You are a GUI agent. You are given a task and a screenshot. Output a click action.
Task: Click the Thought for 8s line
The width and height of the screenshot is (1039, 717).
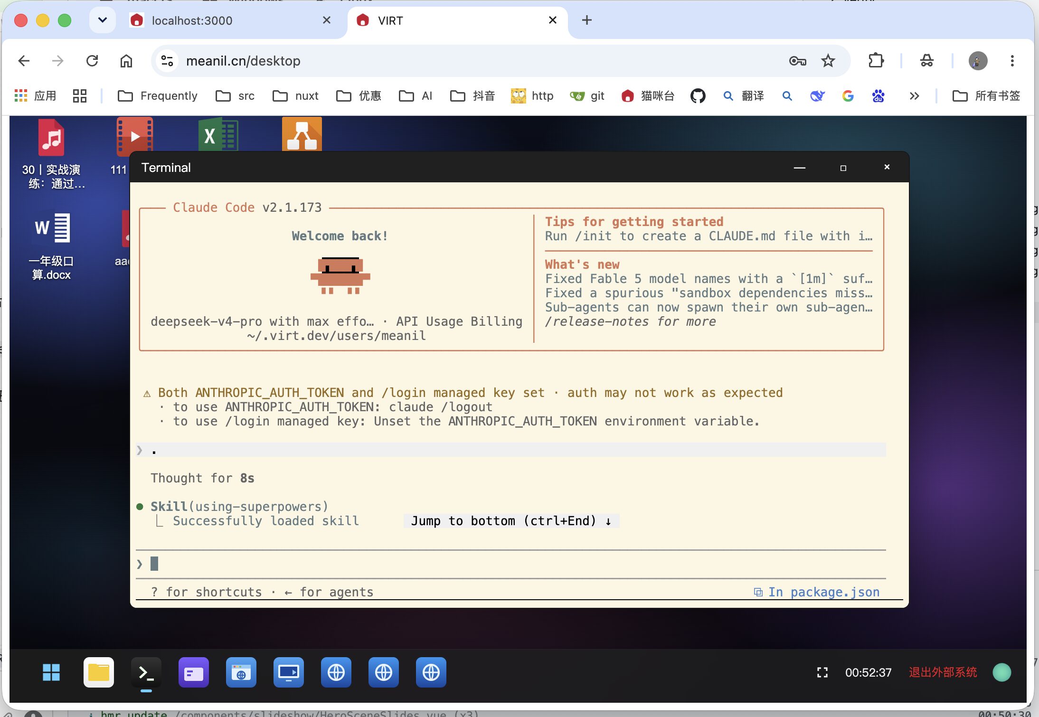[x=202, y=478]
